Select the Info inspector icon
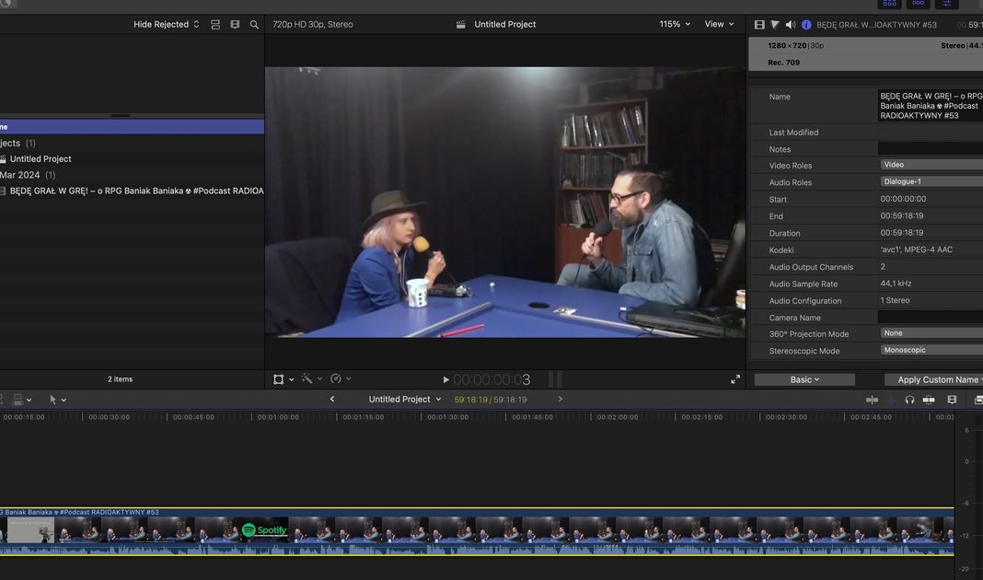 [806, 25]
